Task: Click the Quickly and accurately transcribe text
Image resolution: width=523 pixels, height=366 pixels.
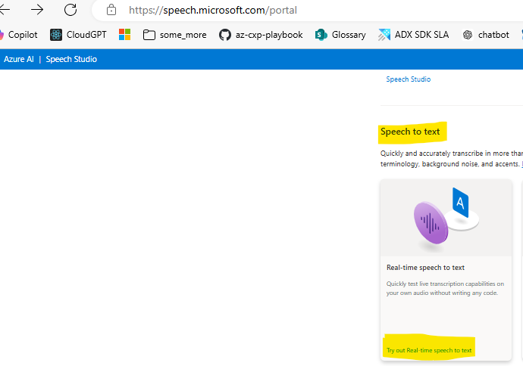Action: [451, 158]
